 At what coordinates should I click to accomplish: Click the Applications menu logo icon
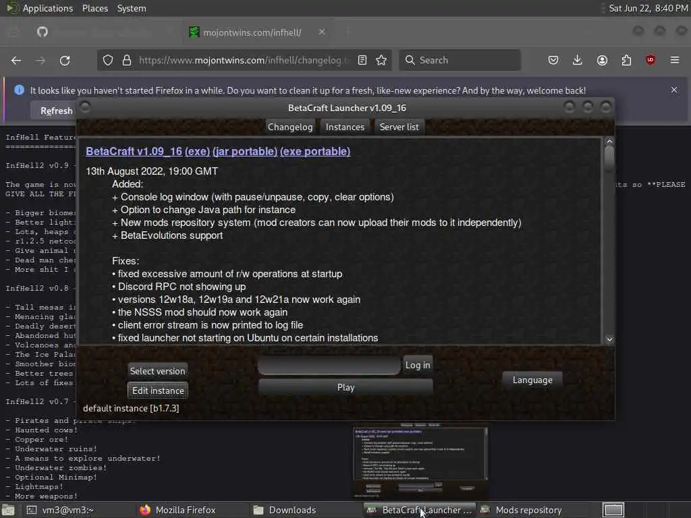pos(12,8)
